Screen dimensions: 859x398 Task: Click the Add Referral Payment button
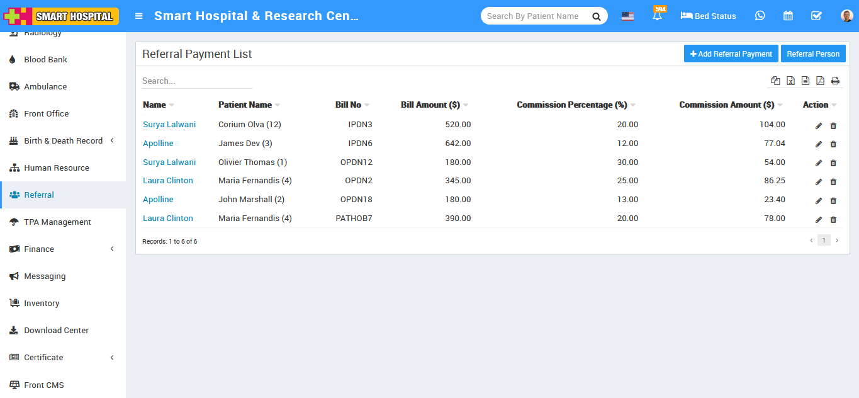[x=731, y=54]
